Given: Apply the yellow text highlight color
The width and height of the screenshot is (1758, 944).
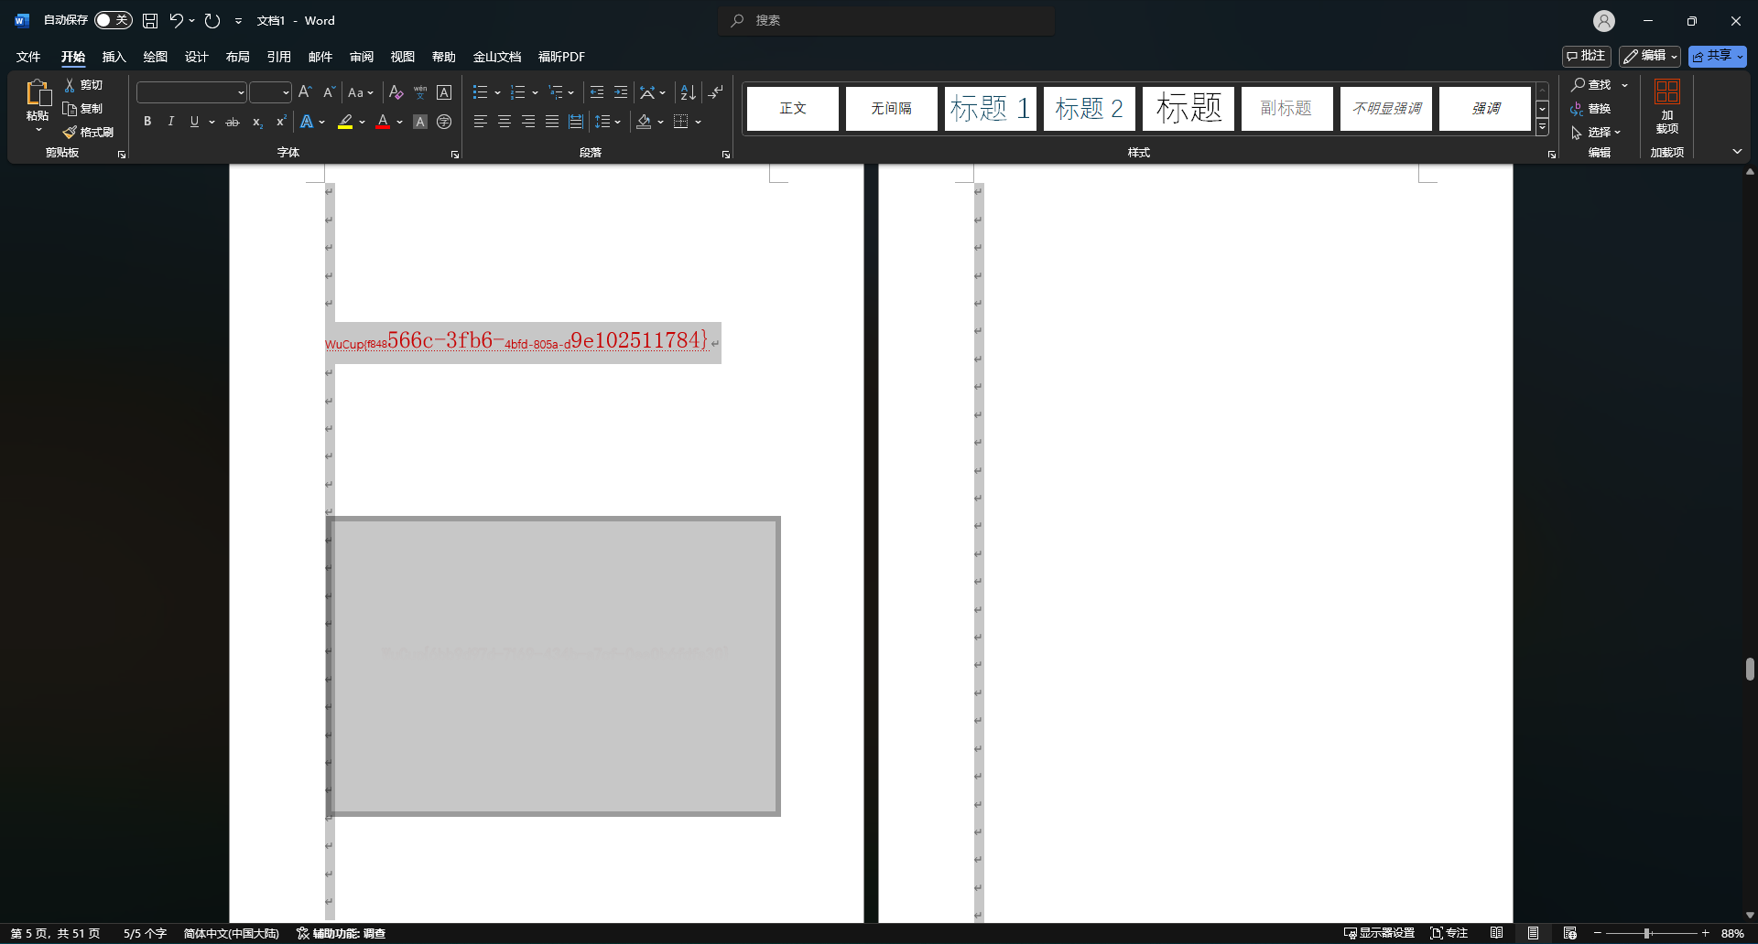Looking at the screenshot, I should tap(345, 122).
